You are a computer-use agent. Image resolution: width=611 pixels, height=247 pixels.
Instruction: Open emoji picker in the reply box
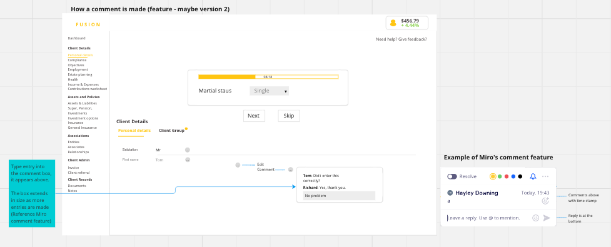(x=535, y=218)
